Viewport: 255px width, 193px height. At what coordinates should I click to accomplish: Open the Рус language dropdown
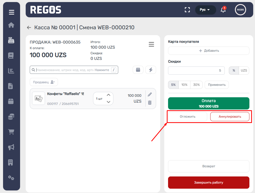(x=205, y=10)
